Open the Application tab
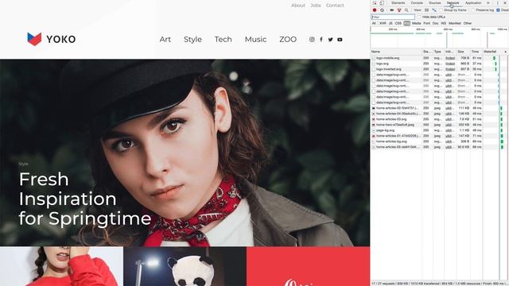Viewport: 509px width, 286px height. tap(473, 3)
